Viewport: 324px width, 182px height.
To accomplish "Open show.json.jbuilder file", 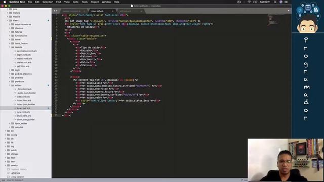I will (26, 119).
